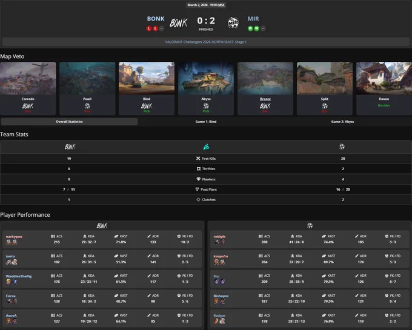Open reblyik player profile
The width and height of the screenshot is (412, 330).
(219, 237)
